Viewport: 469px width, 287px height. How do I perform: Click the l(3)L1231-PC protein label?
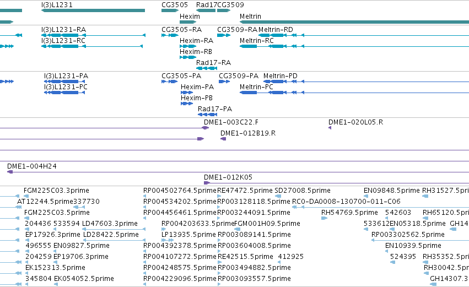(66, 87)
